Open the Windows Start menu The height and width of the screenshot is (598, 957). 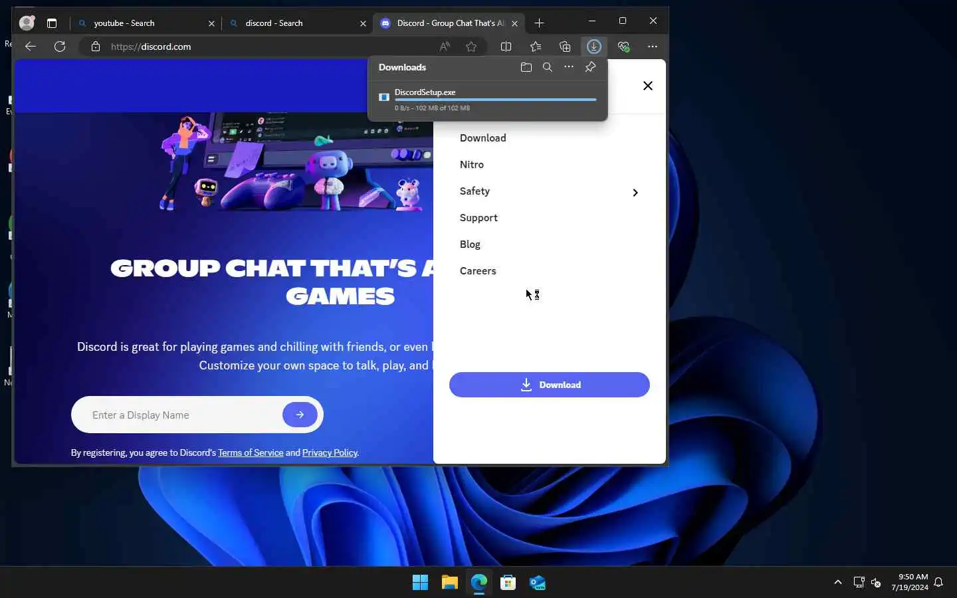(x=421, y=583)
